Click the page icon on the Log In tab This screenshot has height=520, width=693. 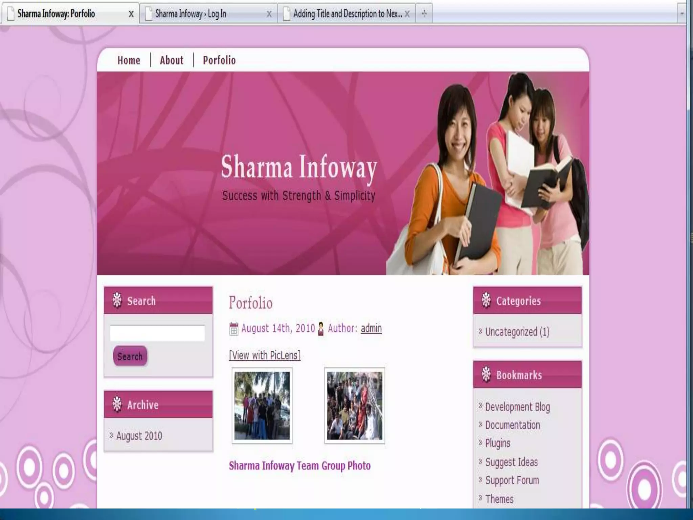click(x=149, y=14)
